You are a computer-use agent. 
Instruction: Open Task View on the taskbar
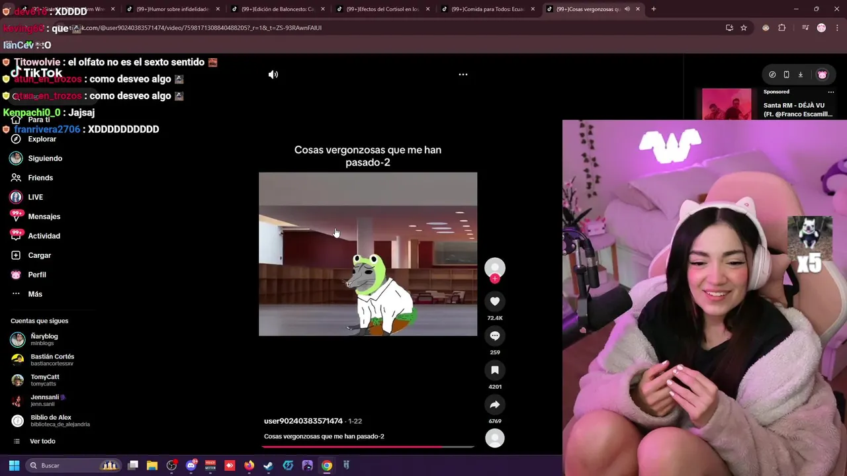133,465
